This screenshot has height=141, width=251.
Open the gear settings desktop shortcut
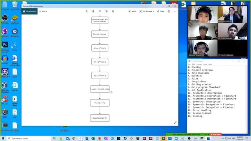point(15,33)
